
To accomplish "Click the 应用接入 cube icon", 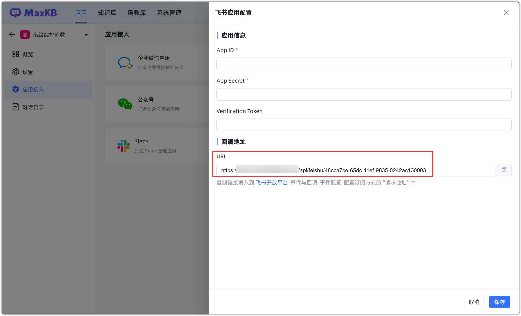I will pyautogui.click(x=16, y=89).
